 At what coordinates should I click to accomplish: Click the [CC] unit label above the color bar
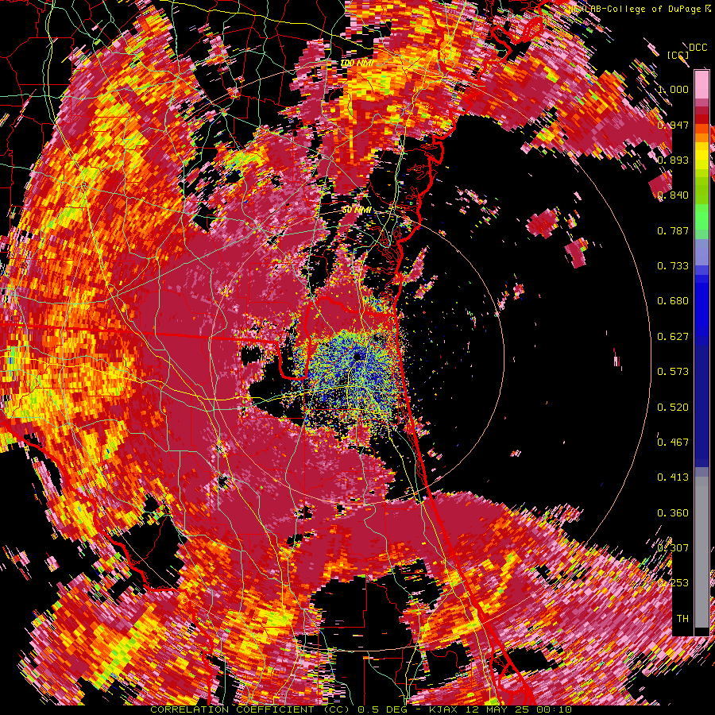(678, 55)
